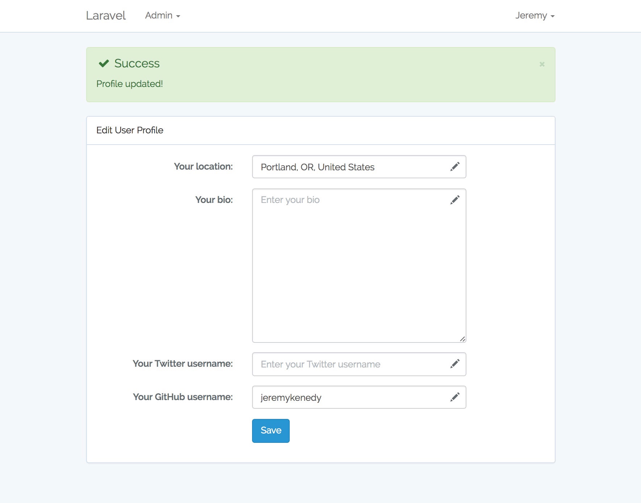Click the green Success checkmark icon
Viewport: 641px width, 503px height.
(x=104, y=63)
